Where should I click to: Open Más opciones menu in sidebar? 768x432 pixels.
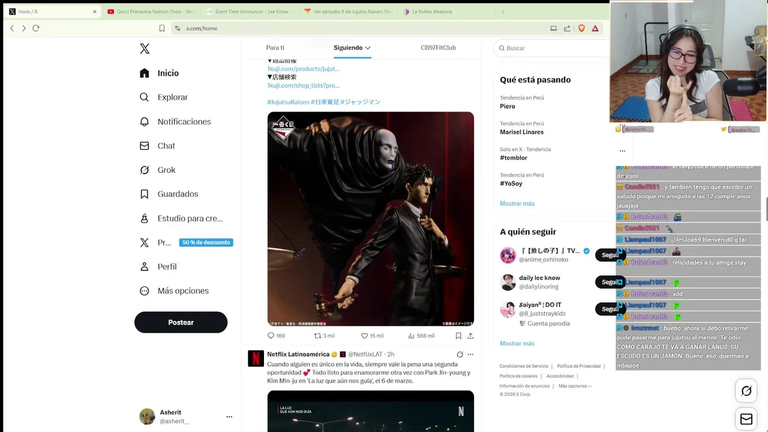(x=174, y=291)
